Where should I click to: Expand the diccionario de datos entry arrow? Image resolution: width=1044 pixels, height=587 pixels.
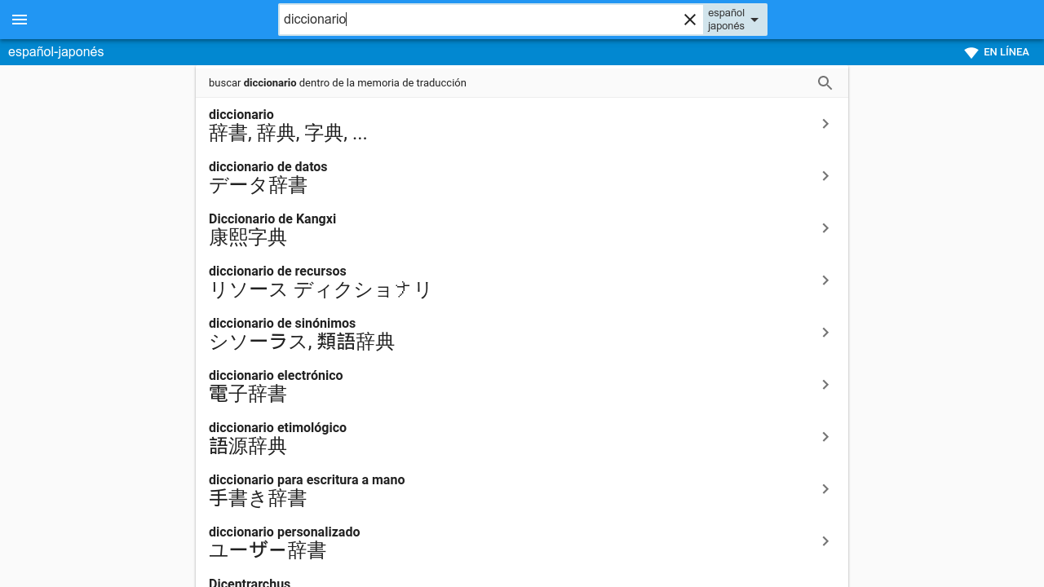point(825,176)
